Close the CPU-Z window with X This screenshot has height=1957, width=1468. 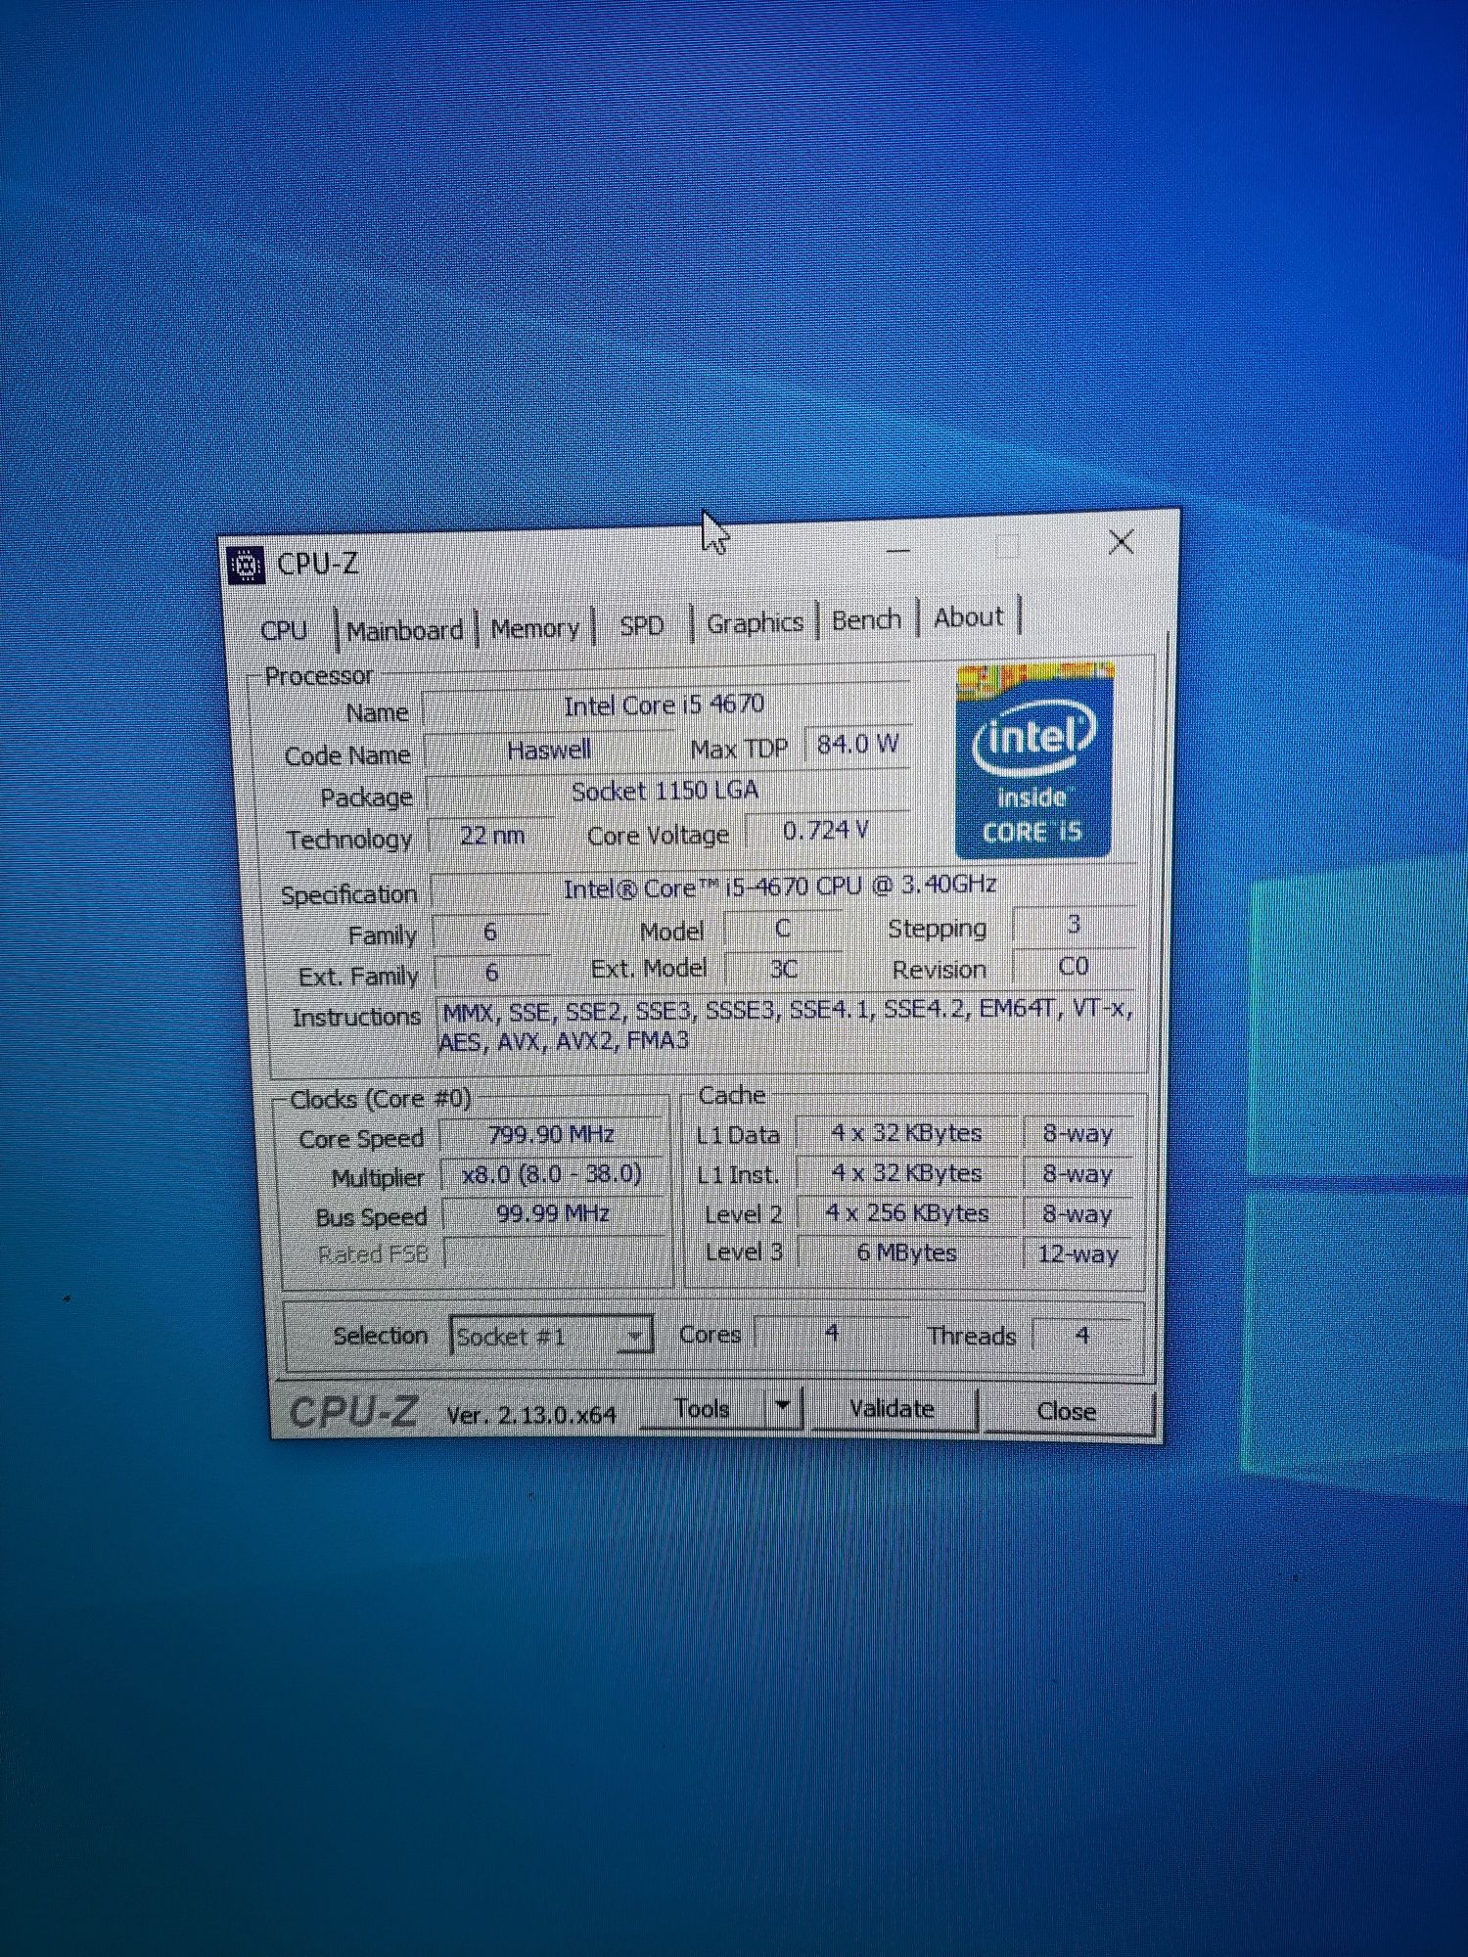pyautogui.click(x=1122, y=542)
